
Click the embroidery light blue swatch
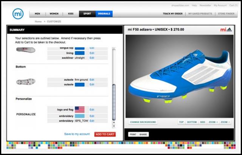pyautogui.click(x=80, y=116)
